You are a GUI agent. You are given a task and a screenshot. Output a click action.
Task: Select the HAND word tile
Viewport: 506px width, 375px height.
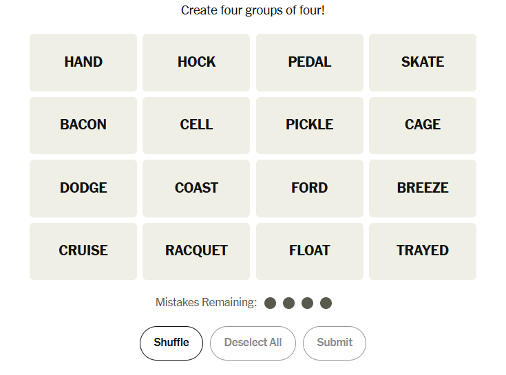[83, 62]
